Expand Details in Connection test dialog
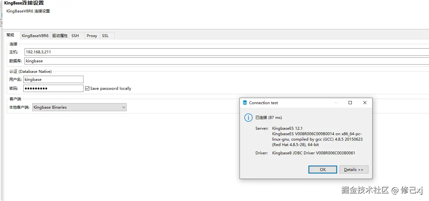The height and width of the screenshot is (201, 429). click(x=354, y=170)
